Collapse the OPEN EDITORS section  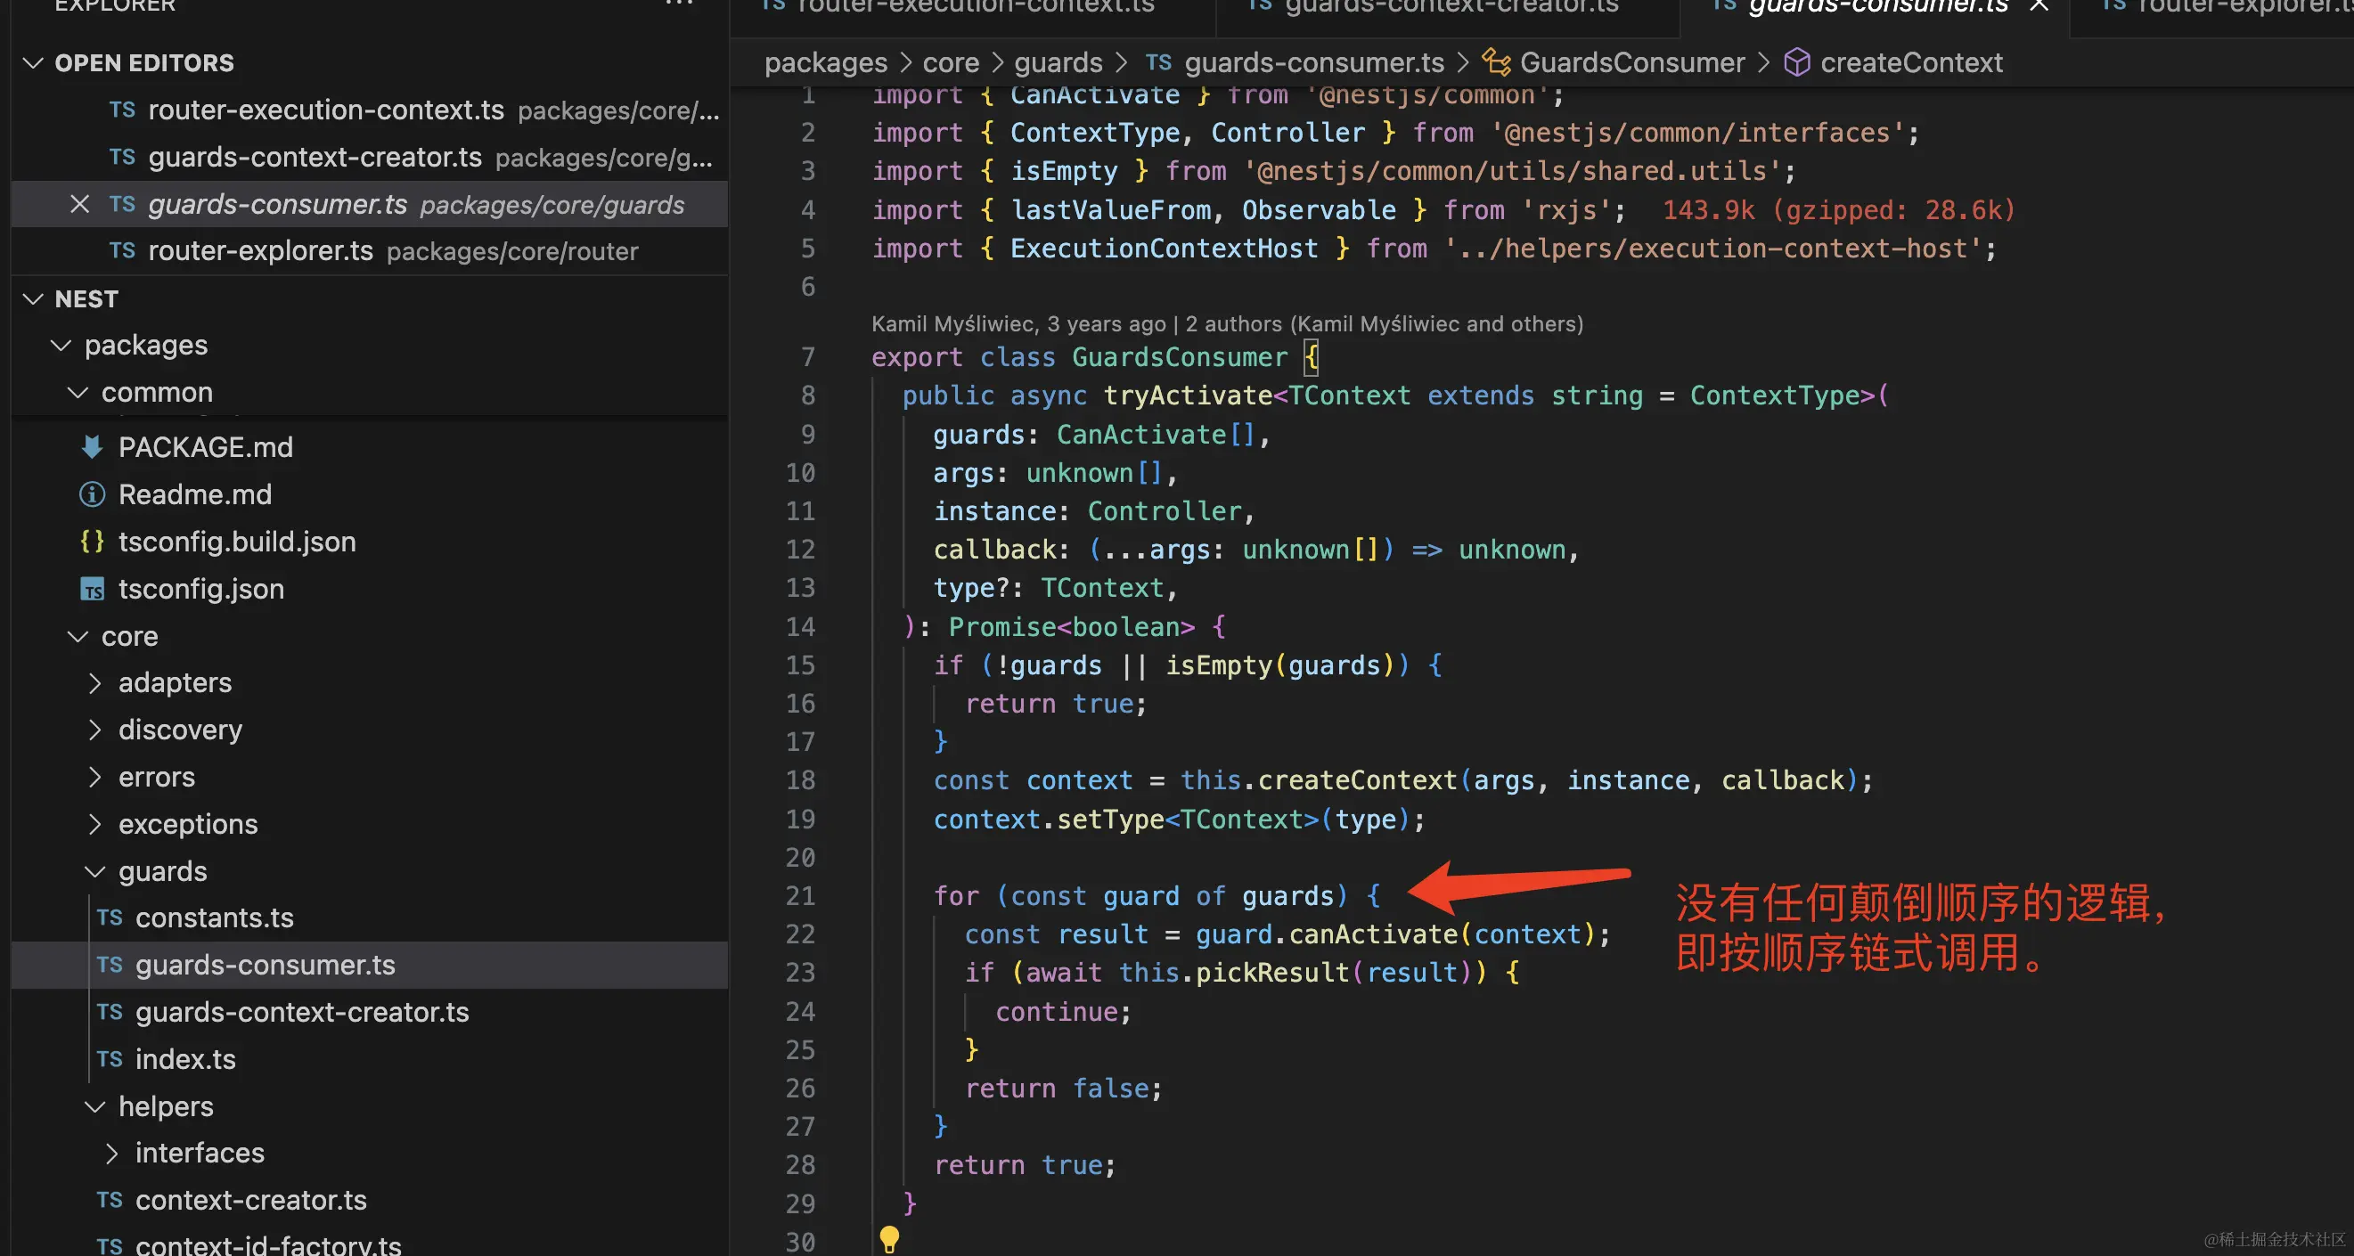coord(33,63)
